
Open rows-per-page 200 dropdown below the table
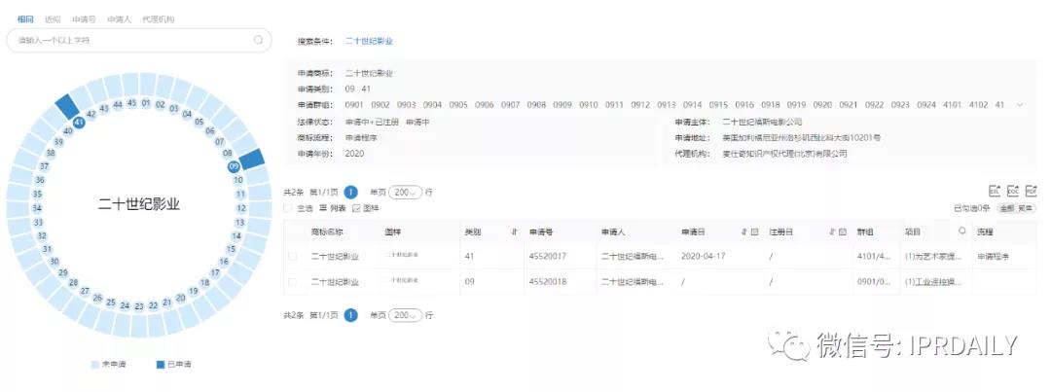click(x=406, y=315)
